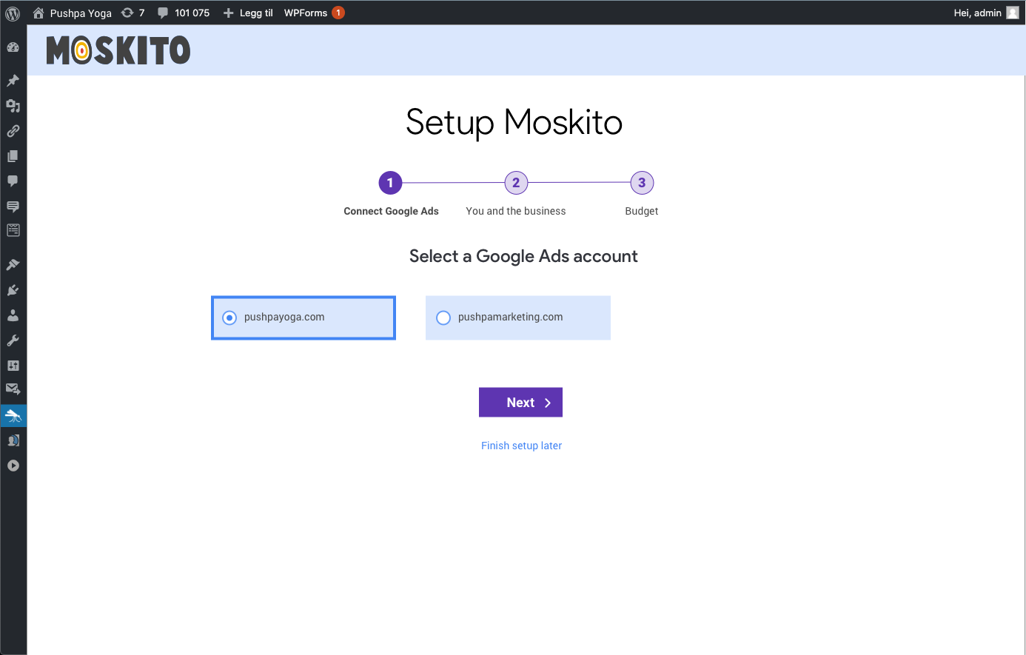This screenshot has width=1026, height=655.
Task: Open the Plugins power-plug icon
Action: click(x=13, y=289)
